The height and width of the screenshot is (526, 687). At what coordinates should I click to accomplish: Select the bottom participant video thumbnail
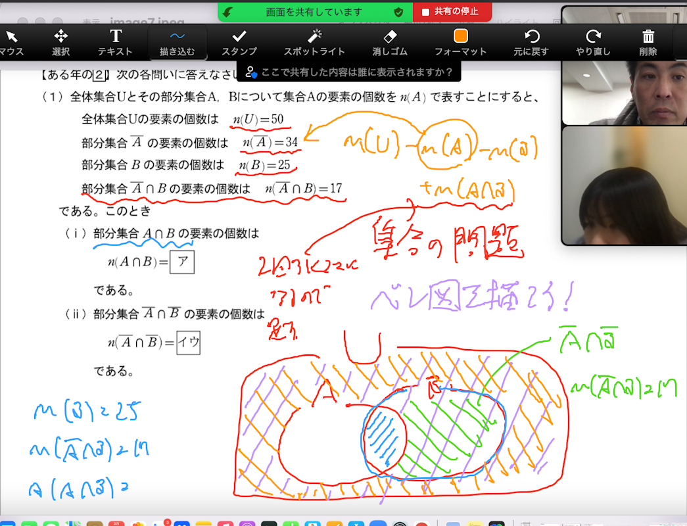click(624, 185)
